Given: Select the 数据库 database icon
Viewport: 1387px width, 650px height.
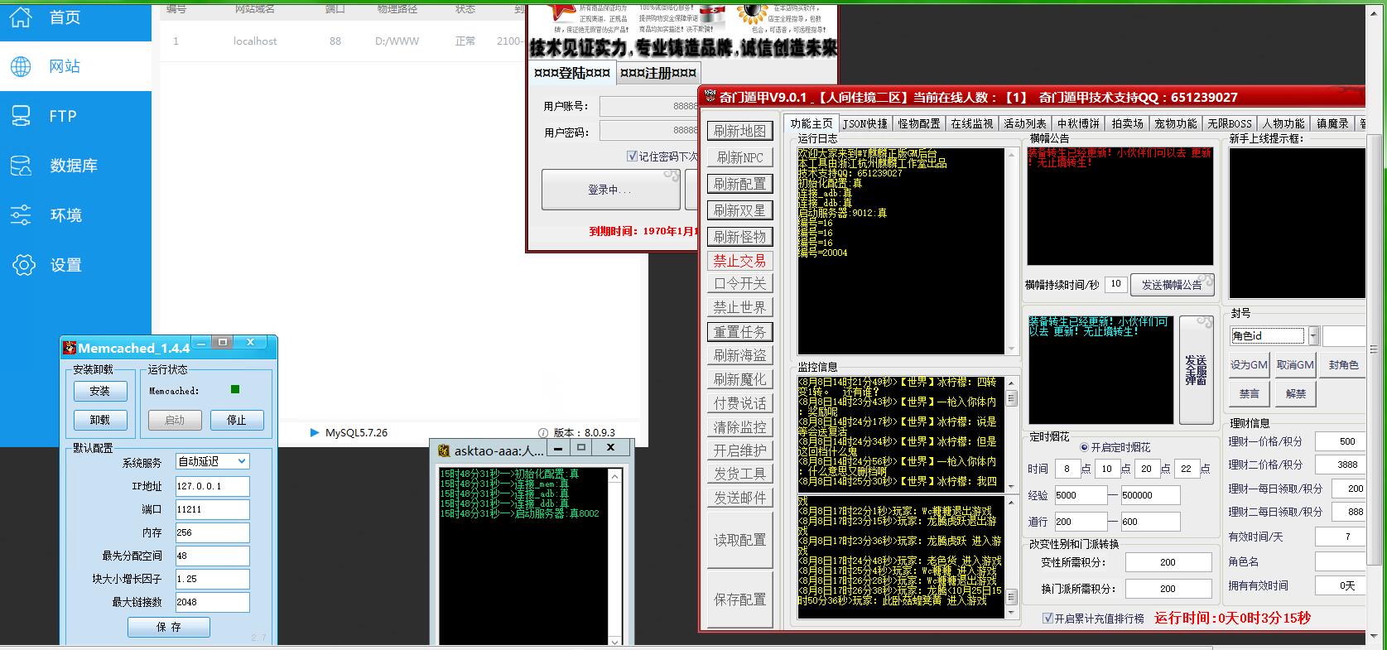Looking at the screenshot, I should 21,166.
